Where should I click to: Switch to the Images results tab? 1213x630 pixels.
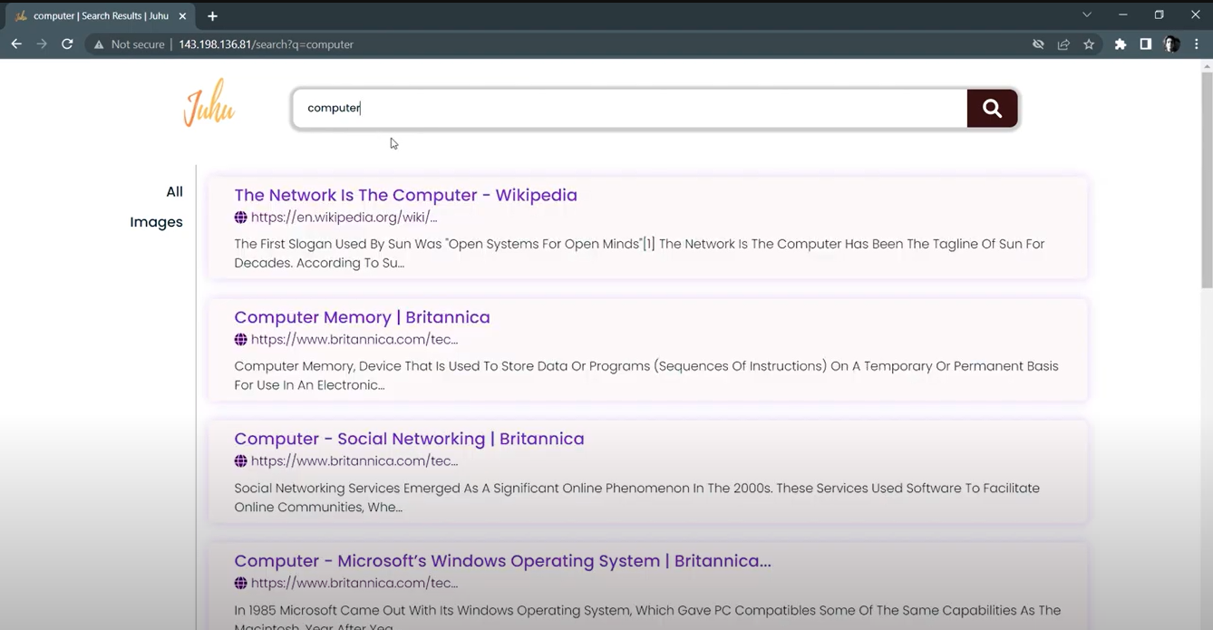[156, 222]
